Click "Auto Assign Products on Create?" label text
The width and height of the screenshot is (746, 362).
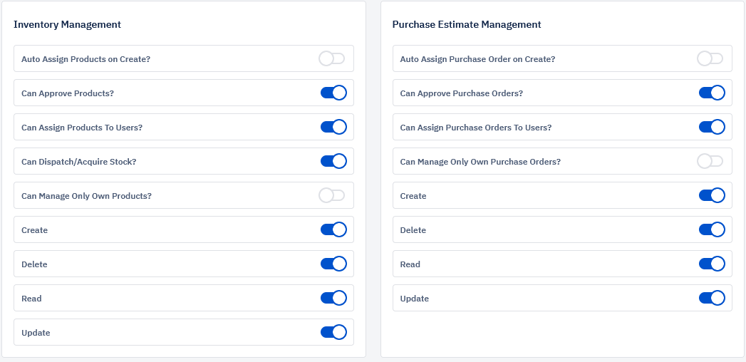(86, 59)
